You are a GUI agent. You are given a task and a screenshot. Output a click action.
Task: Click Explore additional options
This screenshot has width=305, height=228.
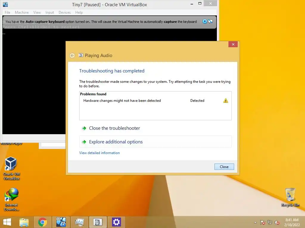[x=155, y=142]
